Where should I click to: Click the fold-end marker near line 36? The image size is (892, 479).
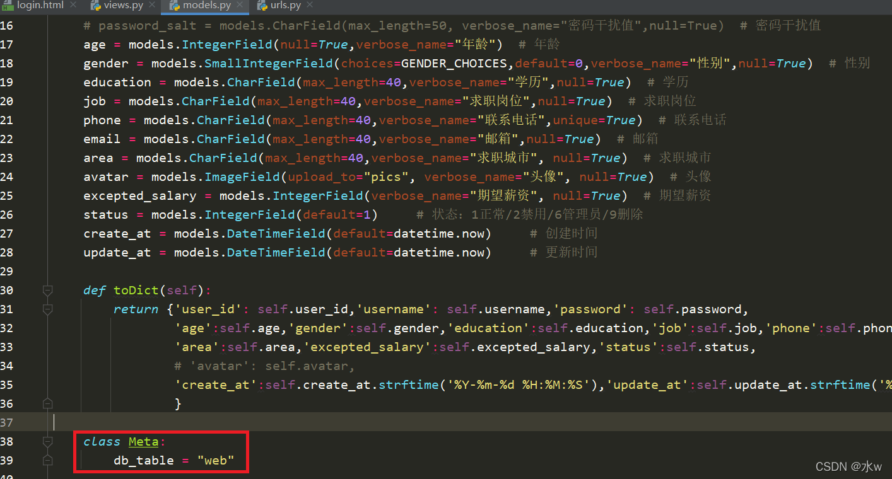(x=47, y=403)
